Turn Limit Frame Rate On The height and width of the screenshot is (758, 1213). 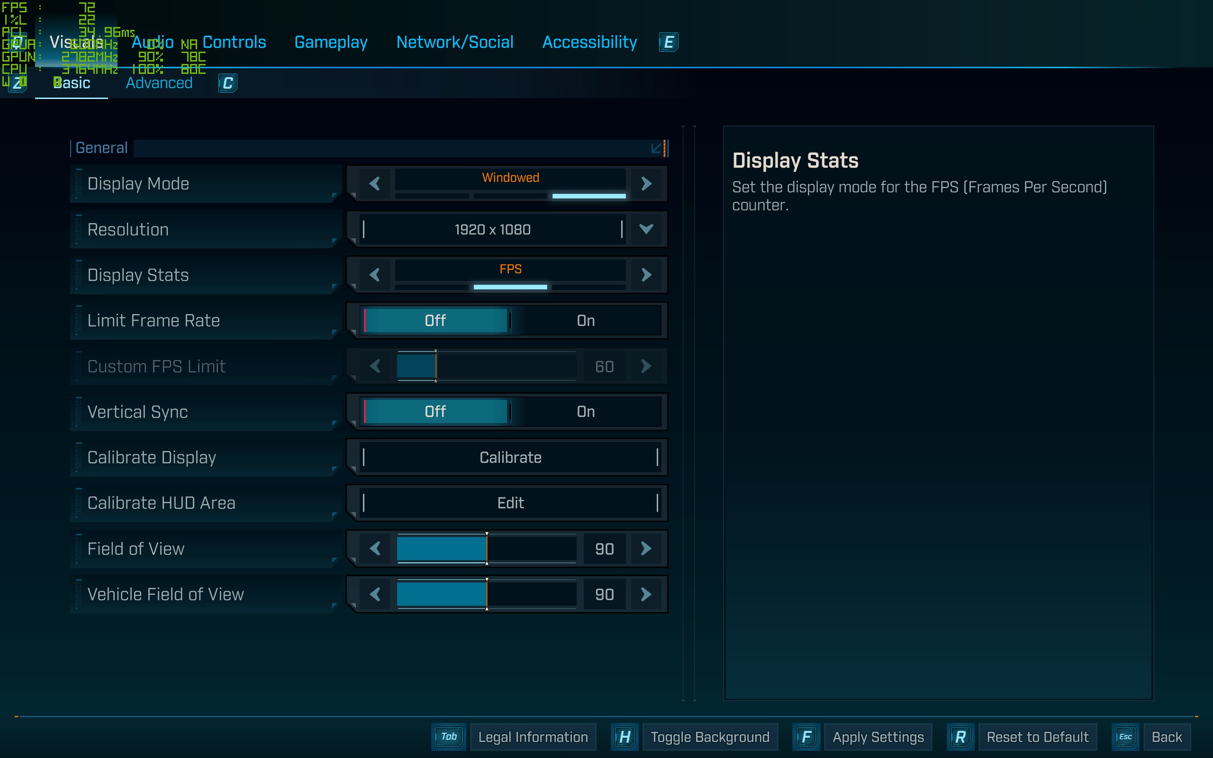click(x=586, y=321)
